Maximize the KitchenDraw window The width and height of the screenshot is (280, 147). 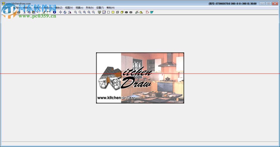[269, 4]
